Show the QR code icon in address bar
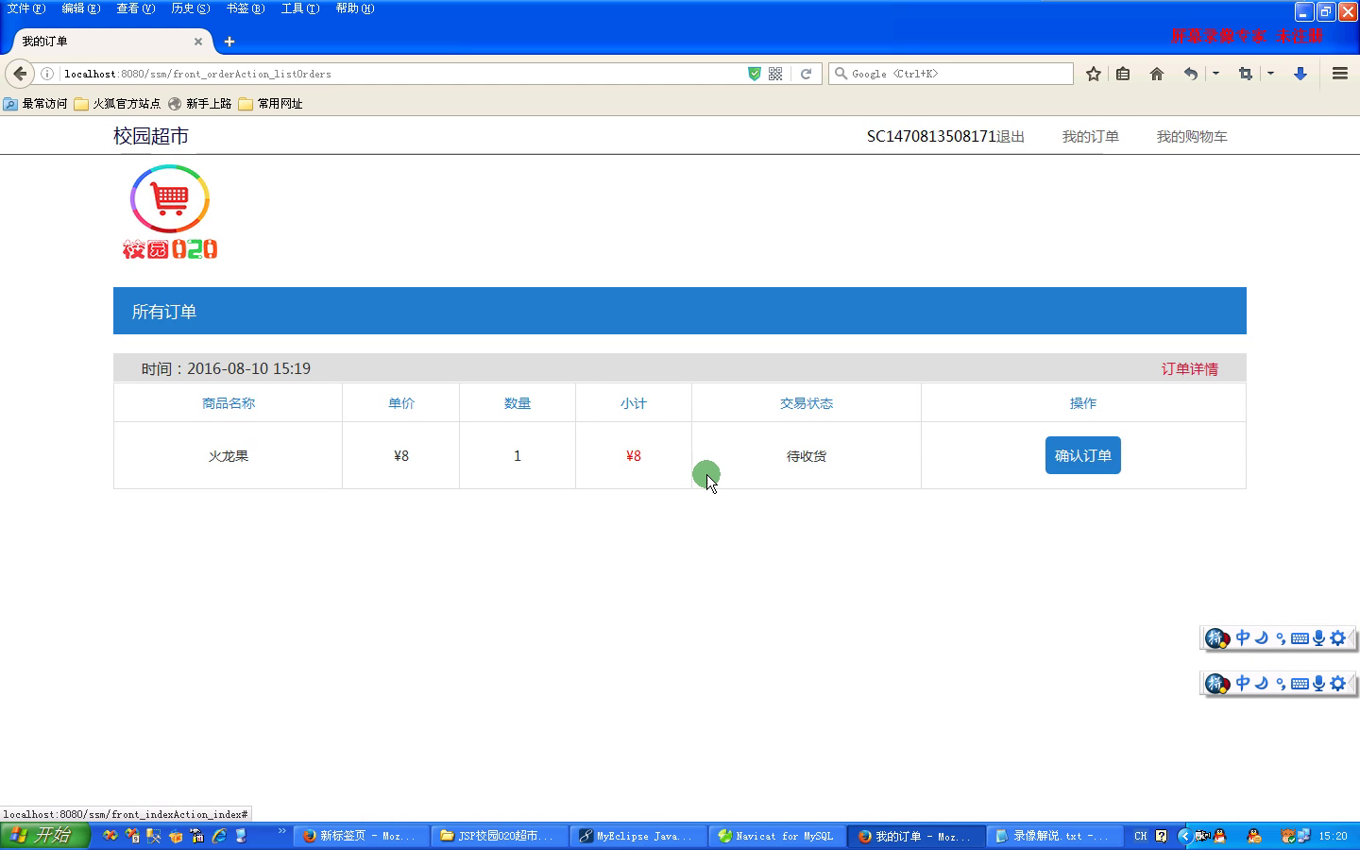 [775, 74]
